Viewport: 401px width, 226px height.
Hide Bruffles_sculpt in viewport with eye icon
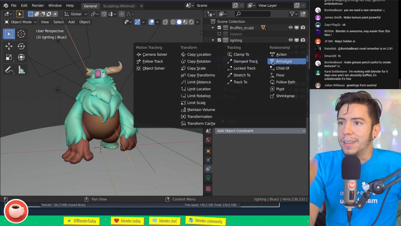(290, 28)
